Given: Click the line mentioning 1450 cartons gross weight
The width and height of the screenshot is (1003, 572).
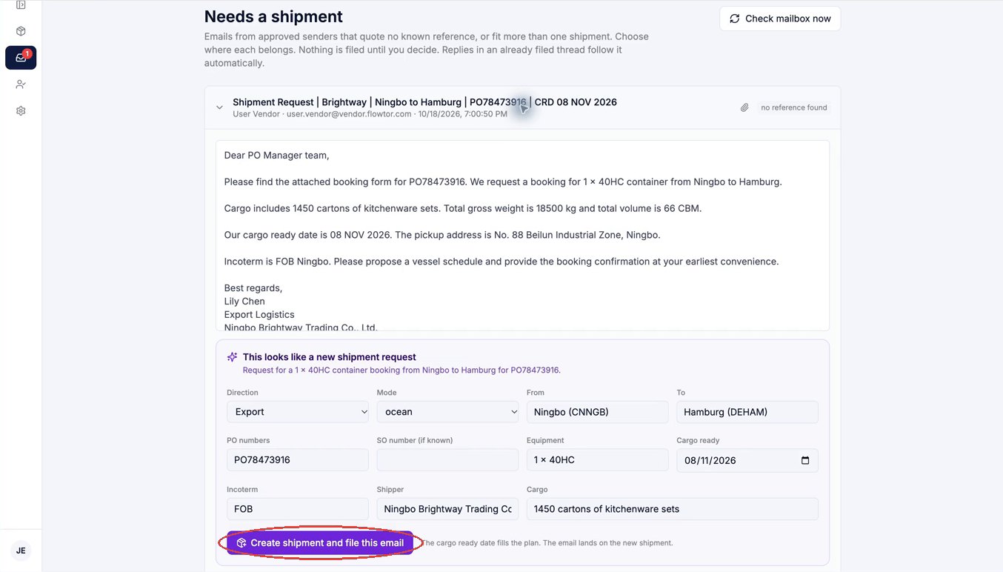Looking at the screenshot, I should coord(463,208).
